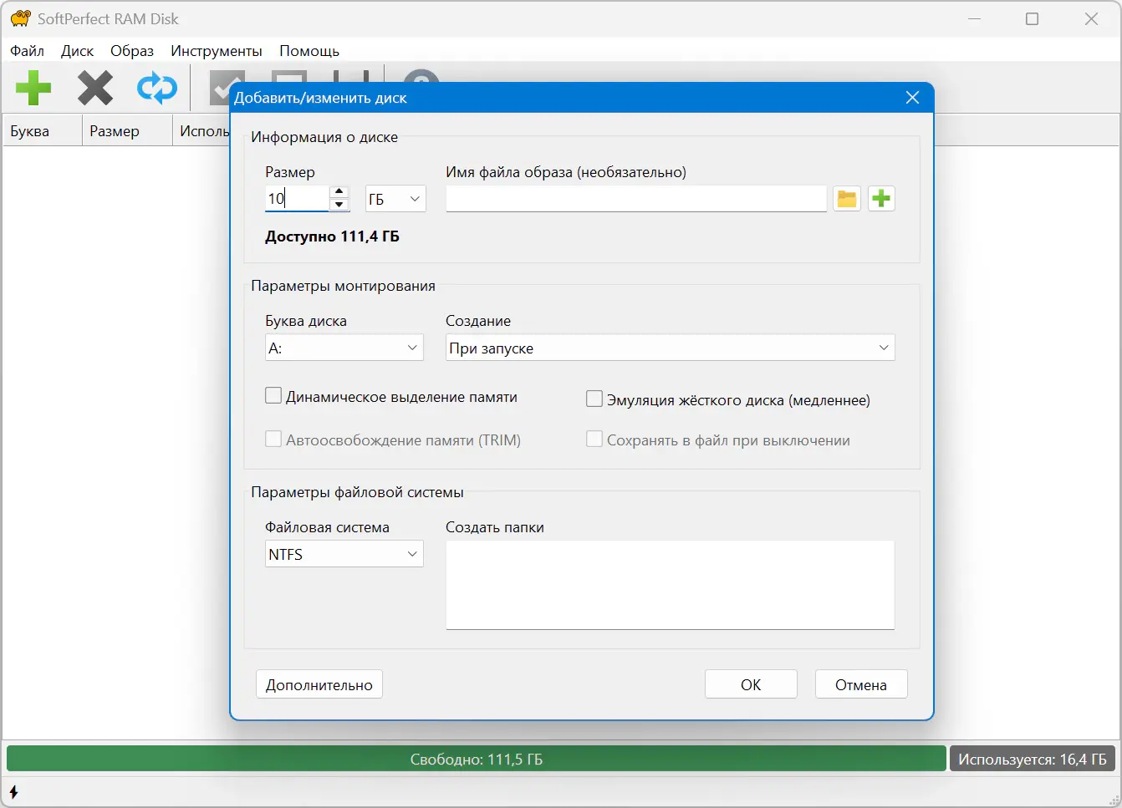
Task: Click the black X Remove disk toolbar icon
Action: tap(95, 88)
